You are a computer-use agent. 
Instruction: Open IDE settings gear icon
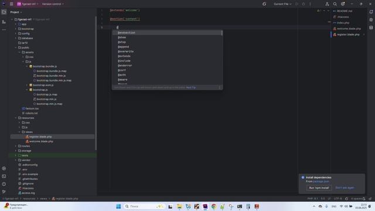click(x=343, y=4)
